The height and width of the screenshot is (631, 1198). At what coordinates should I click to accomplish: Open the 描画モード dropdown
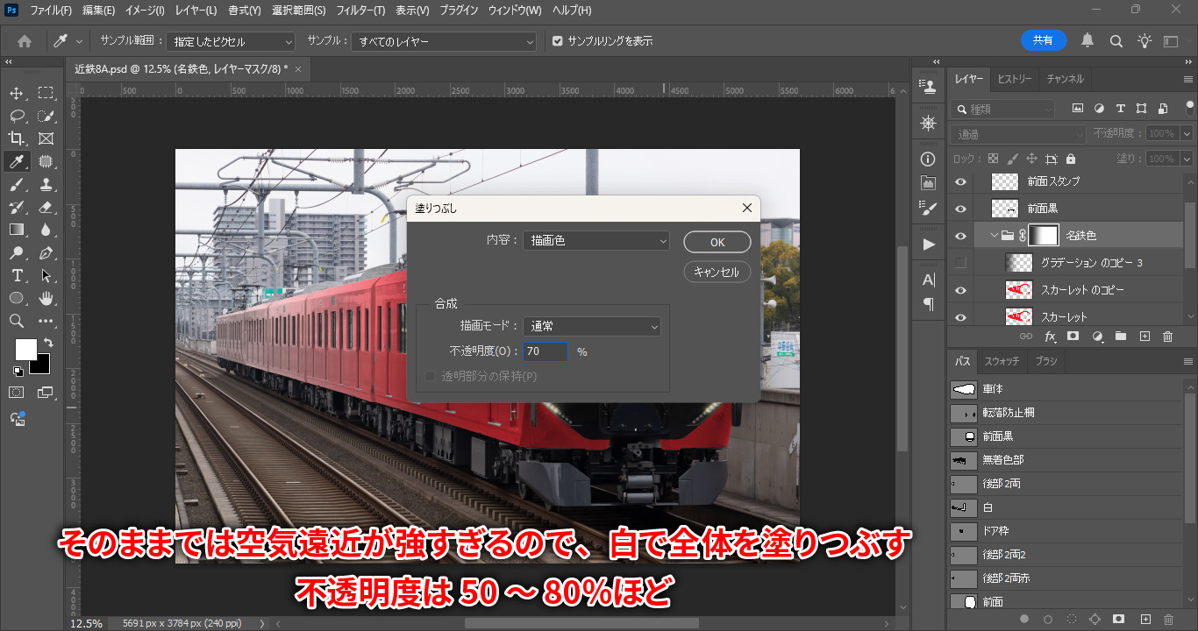pos(591,326)
